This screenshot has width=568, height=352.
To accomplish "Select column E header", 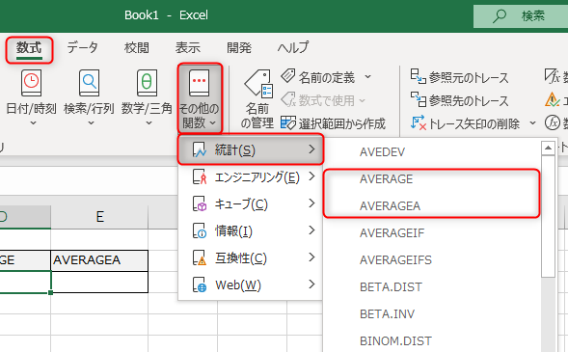I will (99, 217).
